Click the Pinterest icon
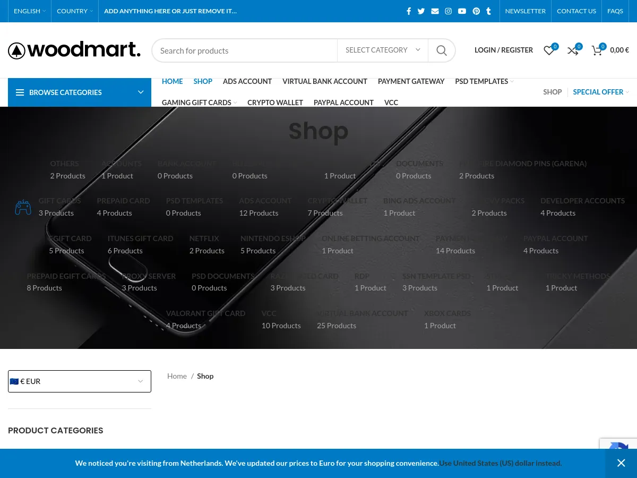Screen dimensions: 637x478 pyautogui.click(x=476, y=11)
